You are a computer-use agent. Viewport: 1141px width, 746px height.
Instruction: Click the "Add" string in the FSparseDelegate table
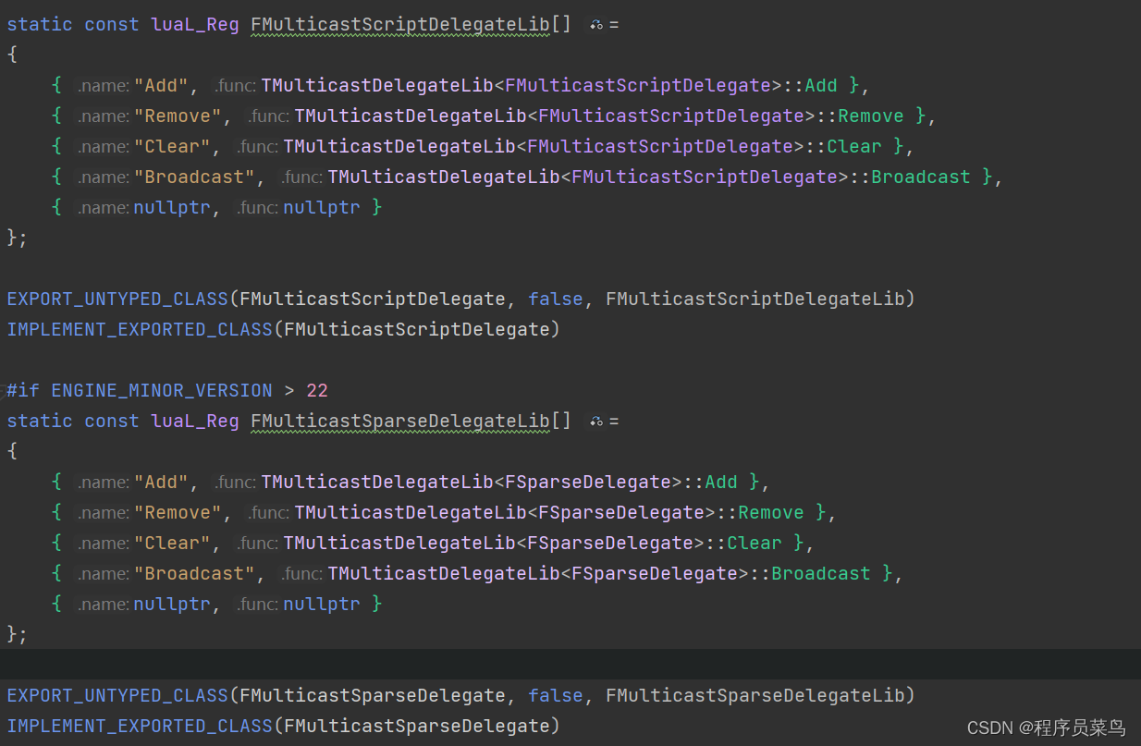162,482
